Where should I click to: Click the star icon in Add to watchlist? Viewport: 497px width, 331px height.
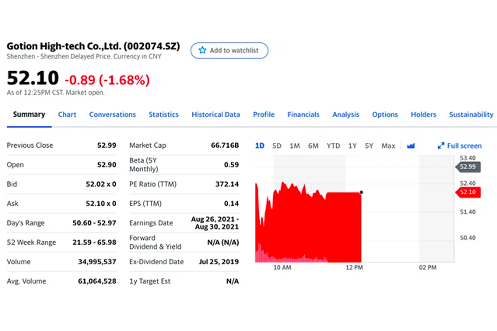coord(202,50)
